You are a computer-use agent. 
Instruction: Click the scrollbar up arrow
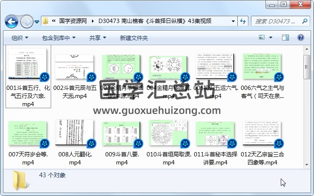(x=307, y=49)
